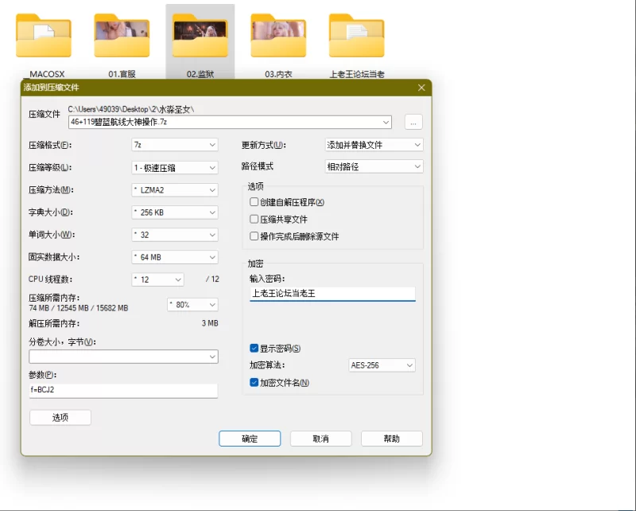Viewport: 636px width, 511px height.
Task: Click the 帮助 button
Action: point(392,439)
